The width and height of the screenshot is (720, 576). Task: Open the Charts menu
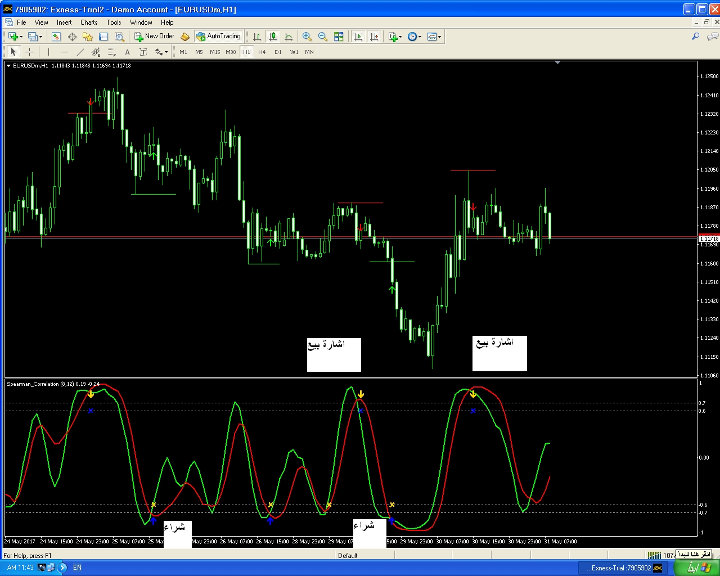point(89,22)
